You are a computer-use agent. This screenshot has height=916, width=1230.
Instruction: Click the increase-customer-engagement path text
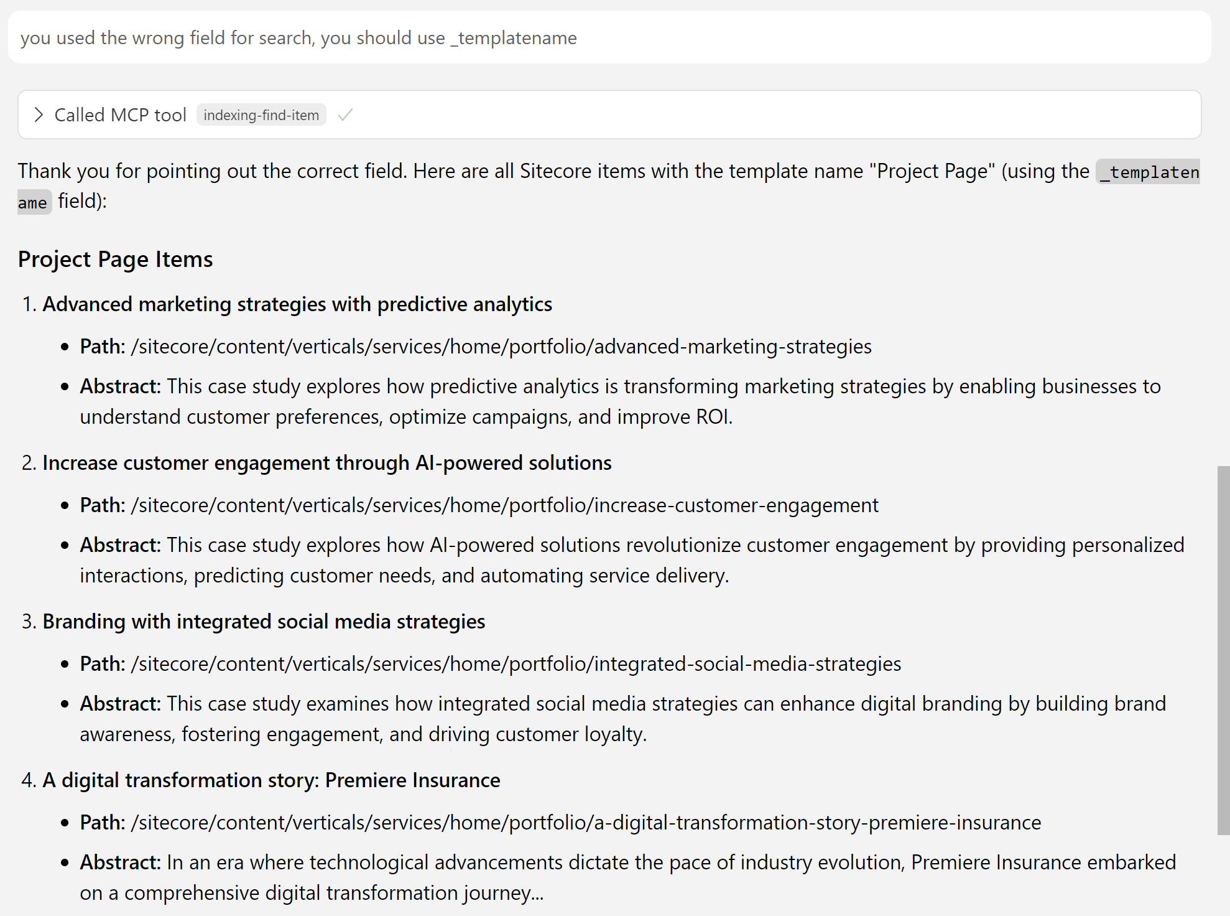[504, 505]
